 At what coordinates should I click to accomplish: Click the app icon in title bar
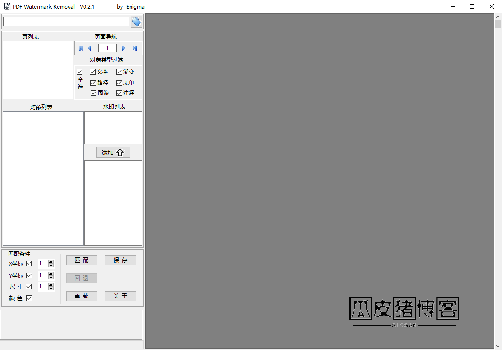click(x=7, y=6)
